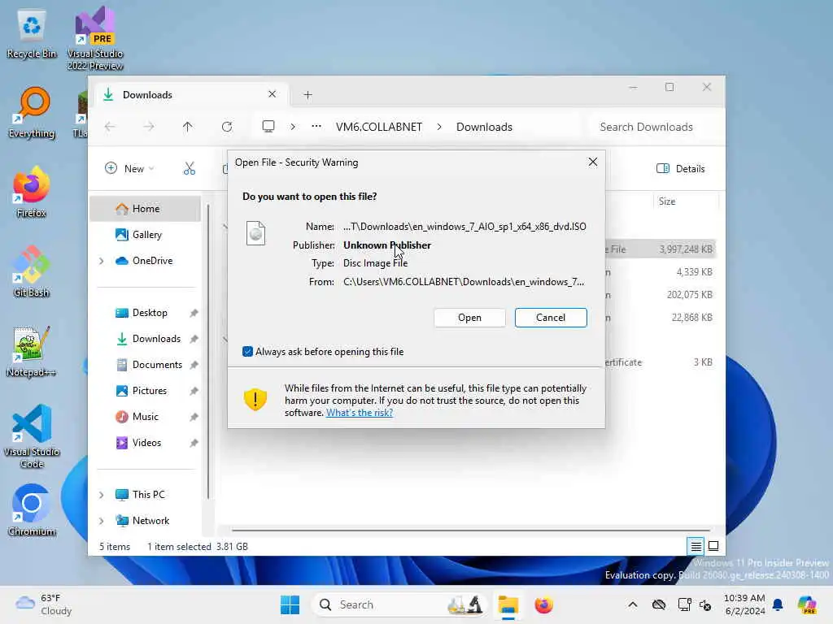Viewport: 833px width, 624px height.
Task: Add a new Explorer tab with plus button
Action: tap(307, 95)
